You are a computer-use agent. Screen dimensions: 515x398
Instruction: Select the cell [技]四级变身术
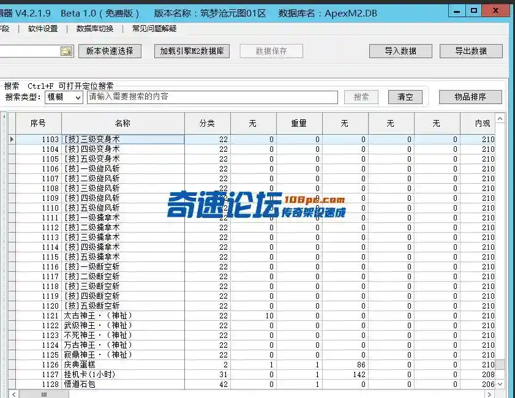coord(123,149)
